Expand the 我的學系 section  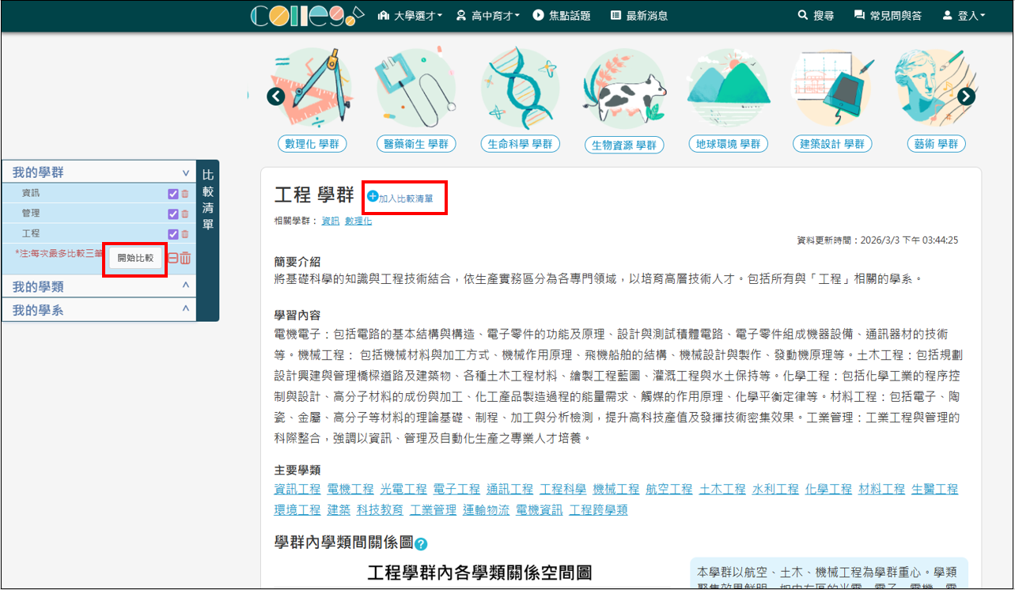tap(185, 309)
